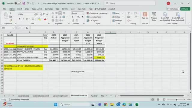Screen dimensions: 192x108
Task: Apply Accounting dollar number format
Action: click(x=73, y=17)
